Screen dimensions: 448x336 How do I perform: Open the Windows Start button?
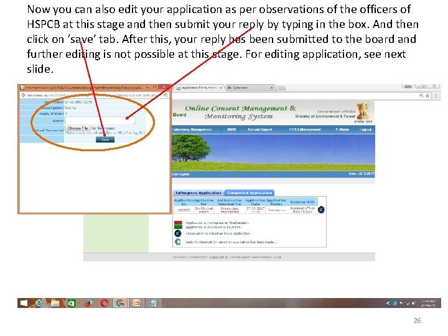click(24, 303)
